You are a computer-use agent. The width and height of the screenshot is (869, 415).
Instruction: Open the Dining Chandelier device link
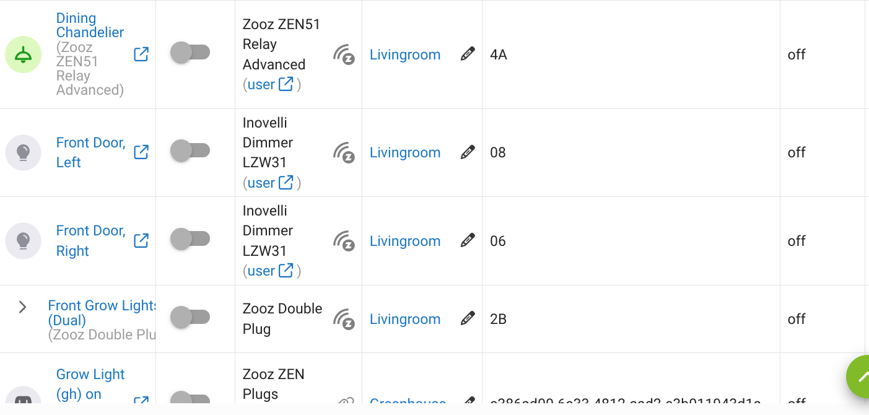click(90, 25)
